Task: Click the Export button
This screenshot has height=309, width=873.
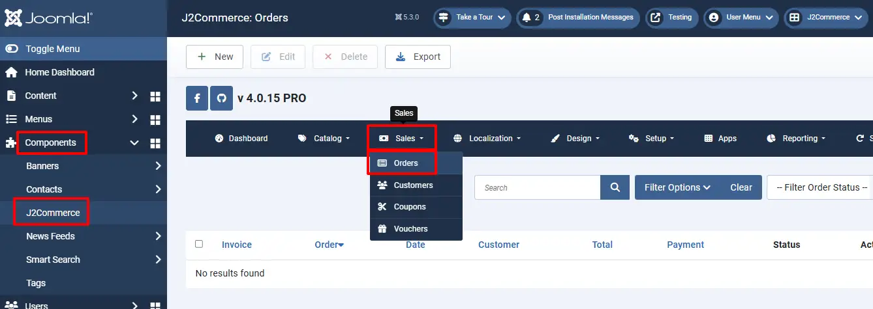Action: [418, 57]
